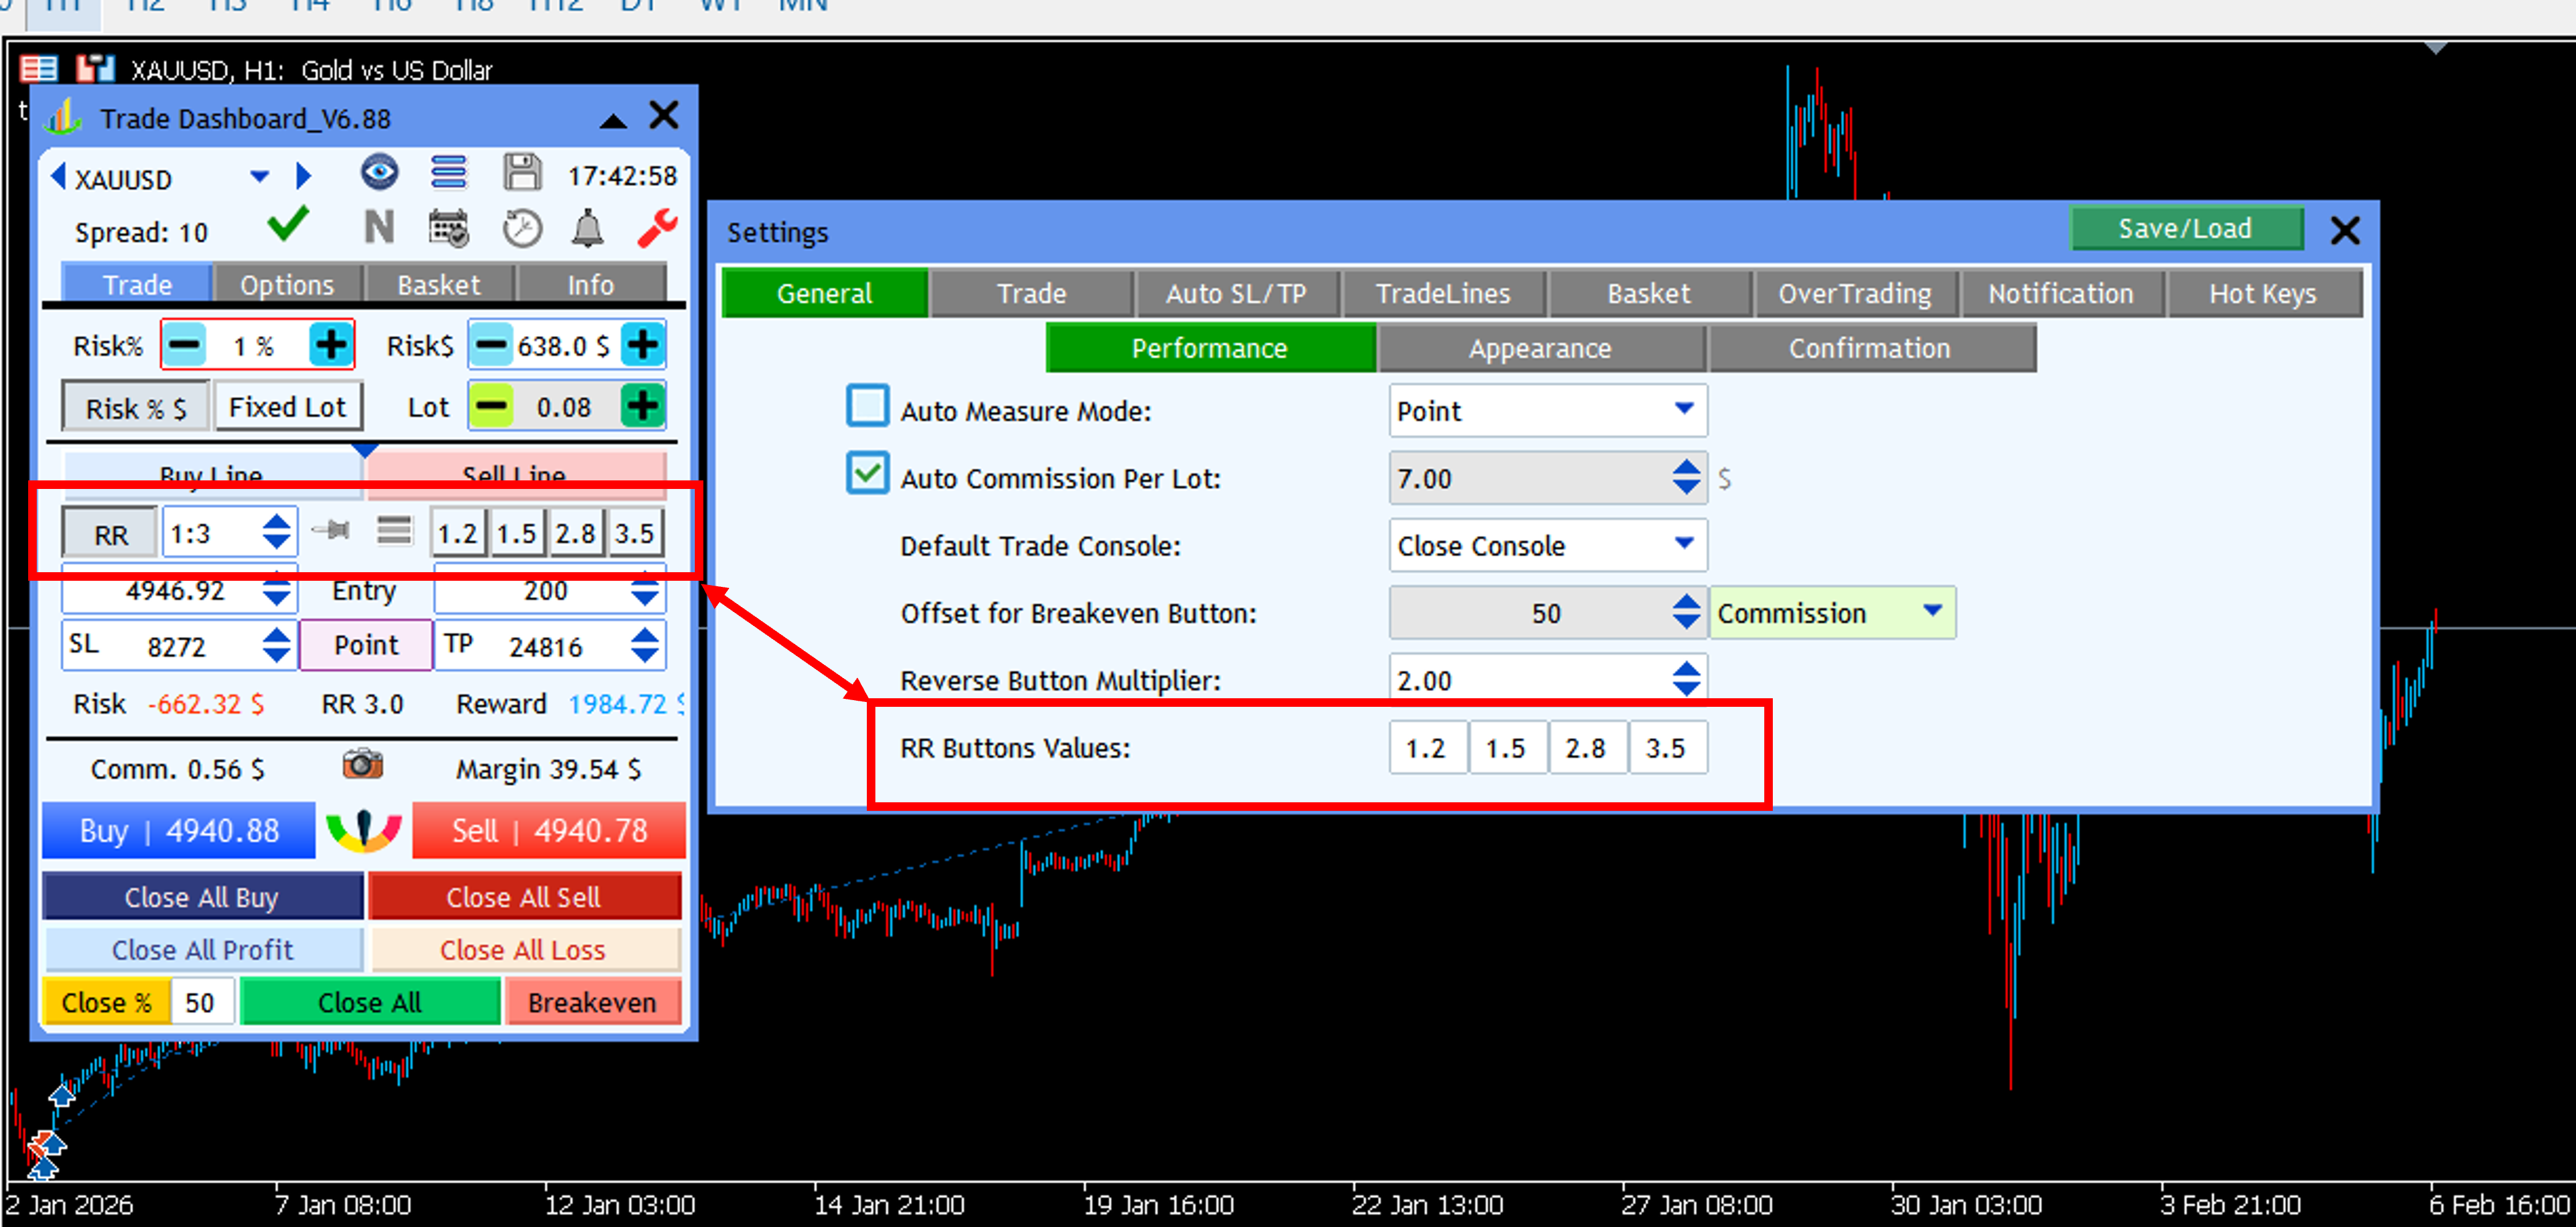
Task: Increase Reverse Button Multiplier stepper
Action: 1686,669
